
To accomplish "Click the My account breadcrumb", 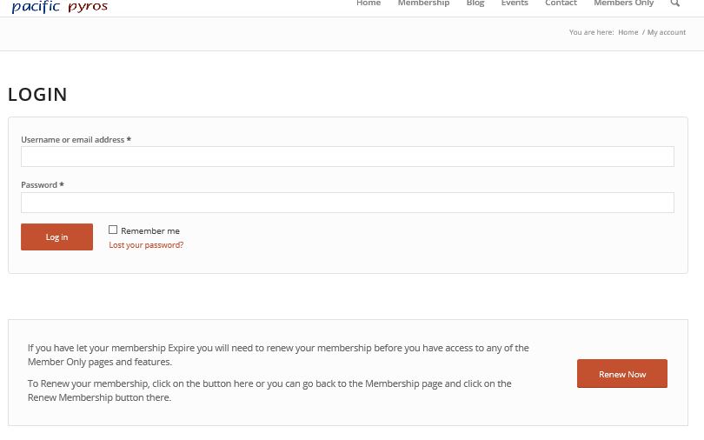I will click(x=667, y=32).
